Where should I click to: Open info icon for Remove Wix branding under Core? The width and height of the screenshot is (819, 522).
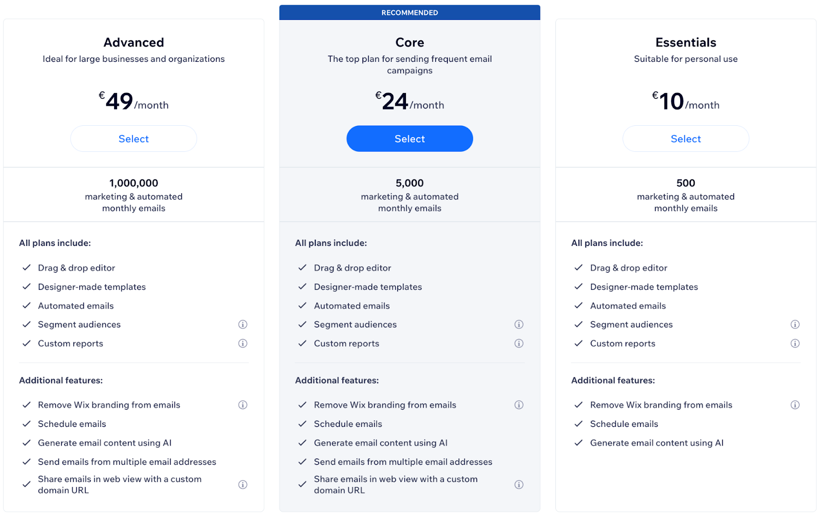519,404
